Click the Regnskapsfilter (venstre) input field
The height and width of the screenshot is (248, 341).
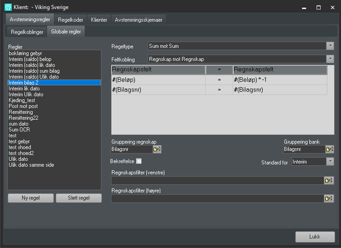pyautogui.click(x=217, y=181)
